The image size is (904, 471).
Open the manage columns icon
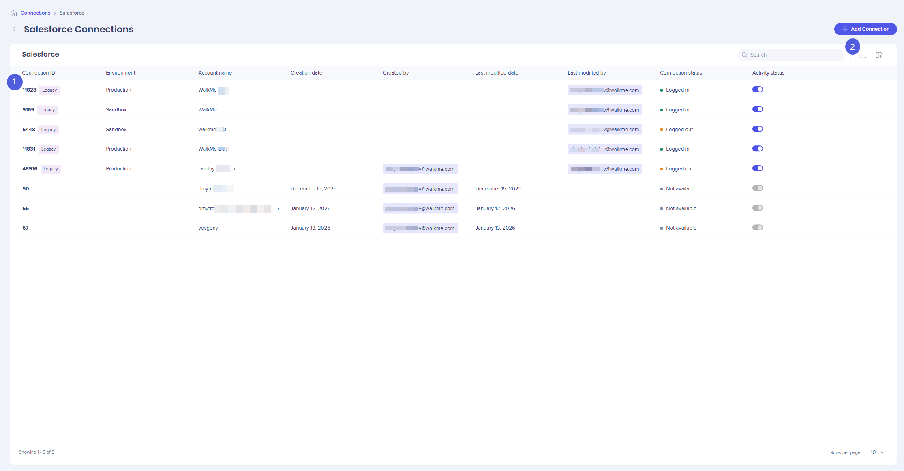(879, 55)
